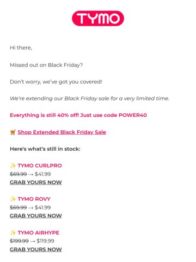Click the sparkle icon beside TYMO AIRHYPE
This screenshot has height=262, width=196.
(13, 233)
